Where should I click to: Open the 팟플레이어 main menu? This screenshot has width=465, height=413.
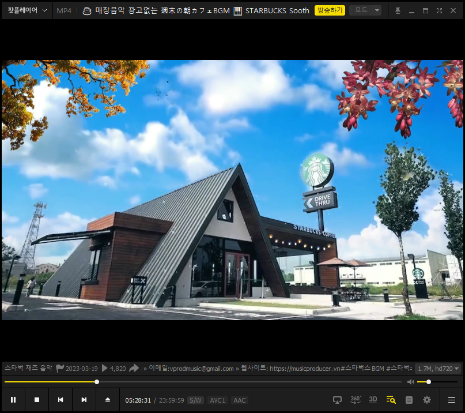point(27,10)
